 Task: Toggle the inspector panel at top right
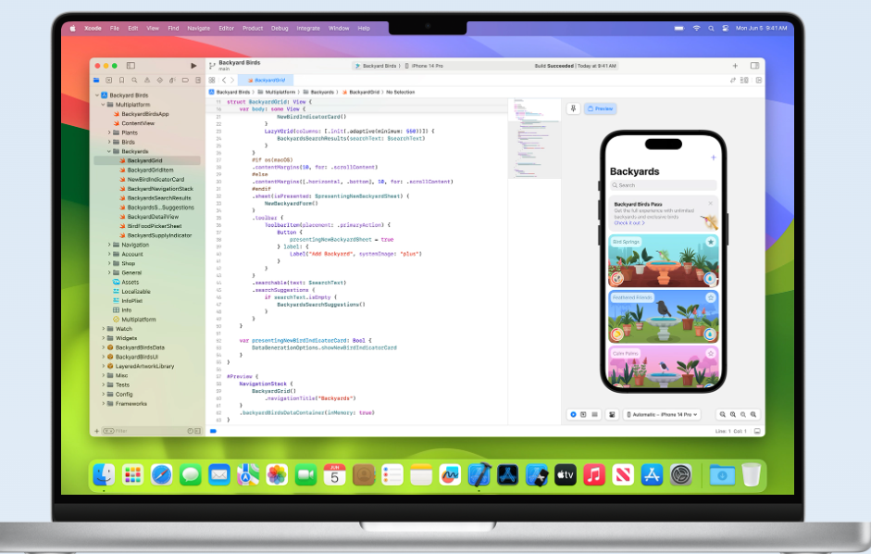(754, 66)
